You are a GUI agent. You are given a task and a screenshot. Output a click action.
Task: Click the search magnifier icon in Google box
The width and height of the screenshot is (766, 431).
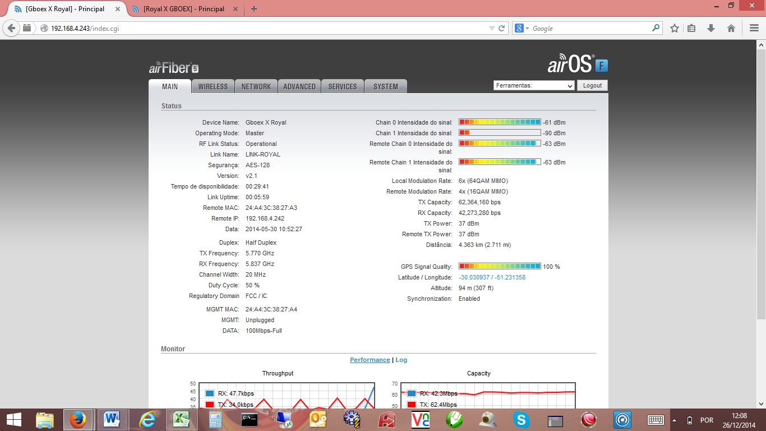pos(656,28)
